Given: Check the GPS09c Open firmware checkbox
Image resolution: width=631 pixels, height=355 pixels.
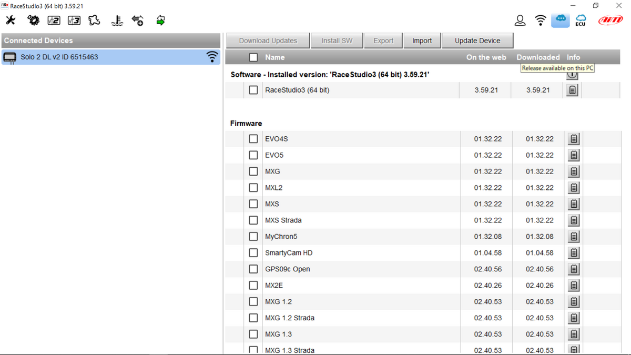Looking at the screenshot, I should (253, 269).
